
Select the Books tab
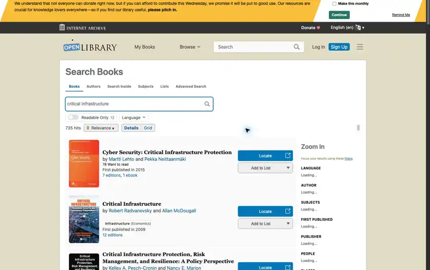[74, 86]
